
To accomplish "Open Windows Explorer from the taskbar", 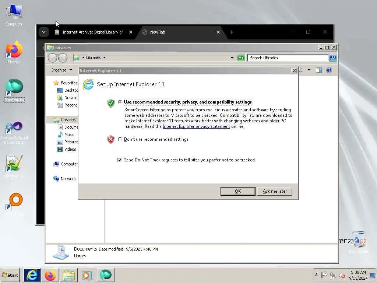I will coord(69,275).
